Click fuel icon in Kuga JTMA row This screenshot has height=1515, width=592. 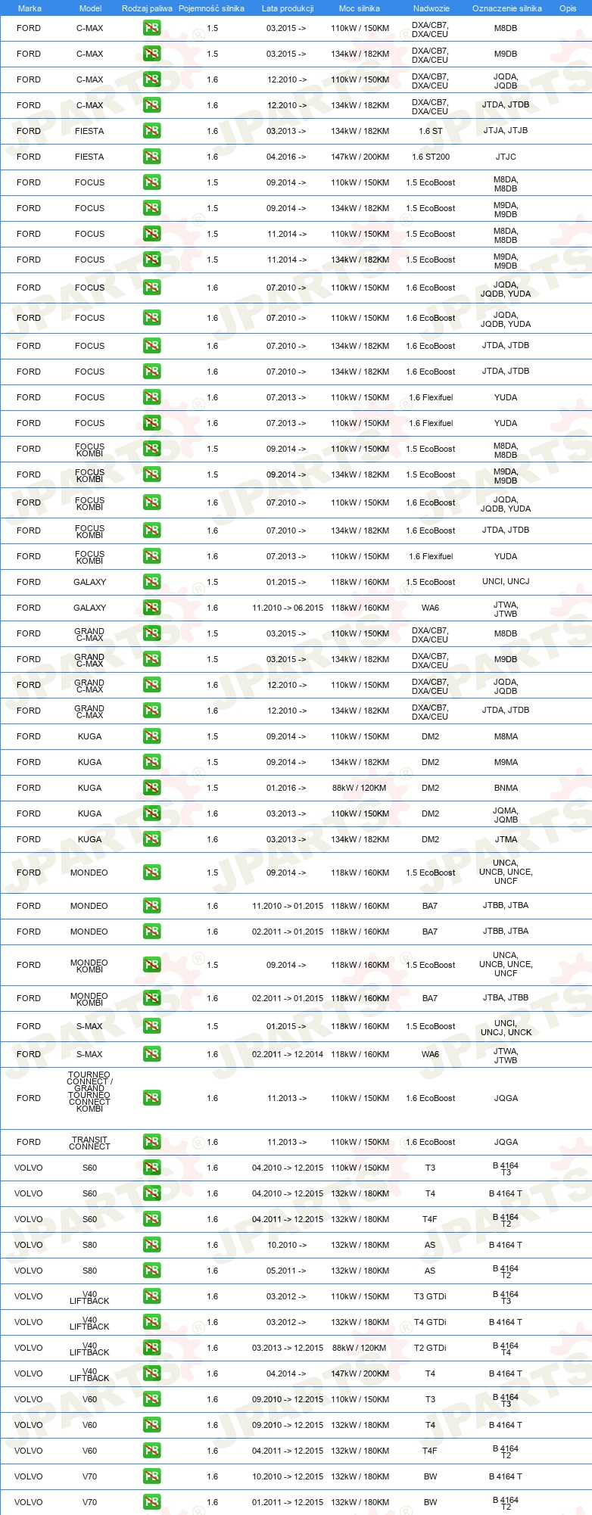tap(151, 839)
